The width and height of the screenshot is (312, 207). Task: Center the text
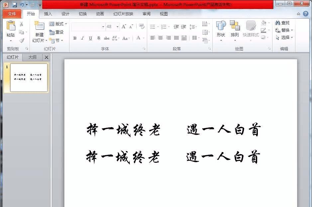[x=160, y=38]
